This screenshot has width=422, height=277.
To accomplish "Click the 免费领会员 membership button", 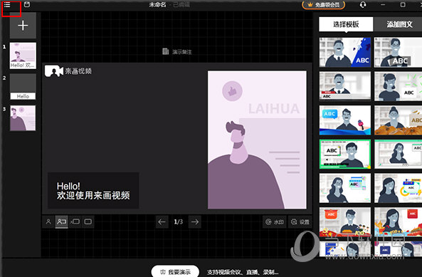I will point(324,5).
